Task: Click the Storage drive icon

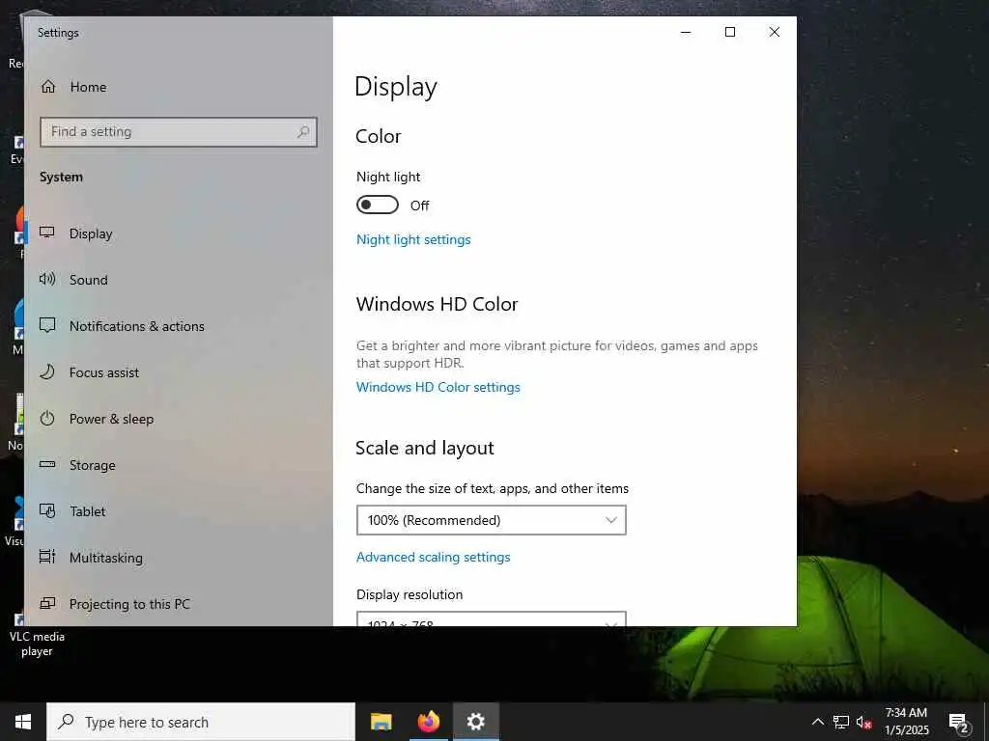Action: pos(47,464)
